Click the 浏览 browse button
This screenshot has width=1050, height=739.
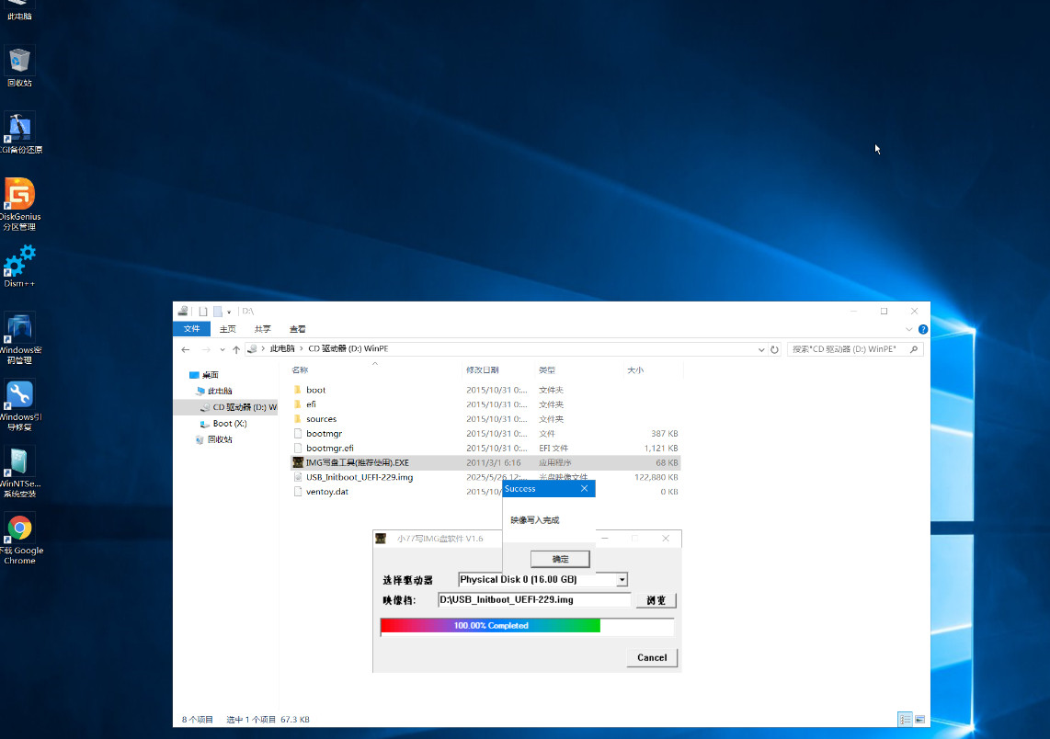(x=656, y=600)
